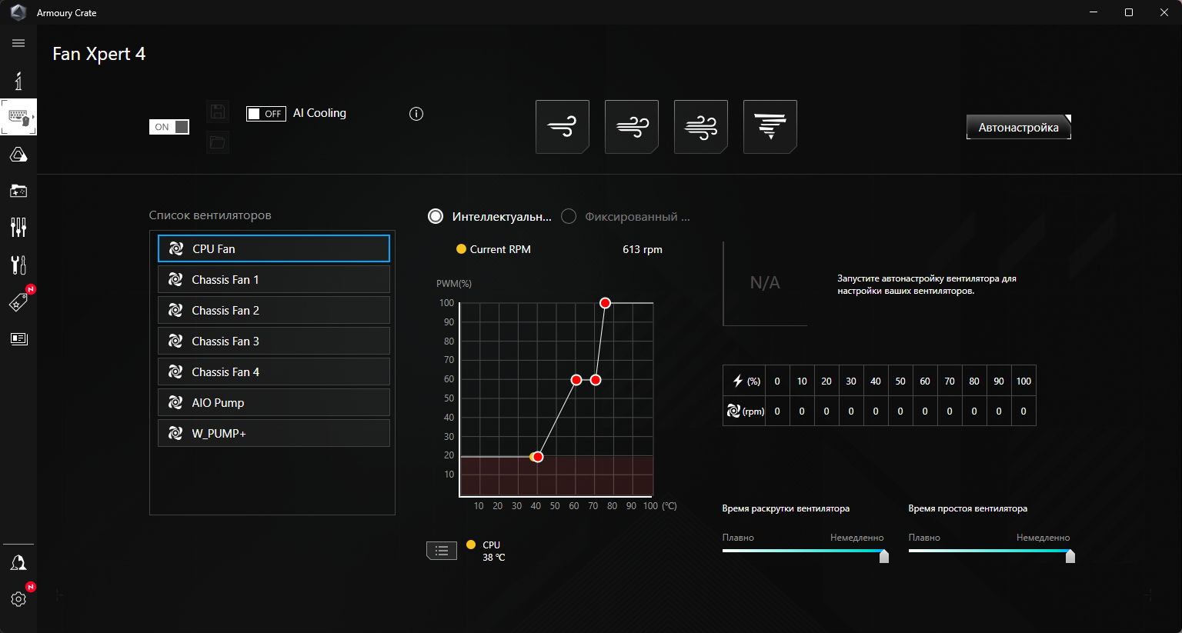The image size is (1182, 633).
Task: Open User Center profile icon
Action: (18, 563)
